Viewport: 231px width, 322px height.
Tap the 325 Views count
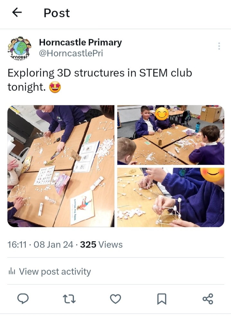101,245
